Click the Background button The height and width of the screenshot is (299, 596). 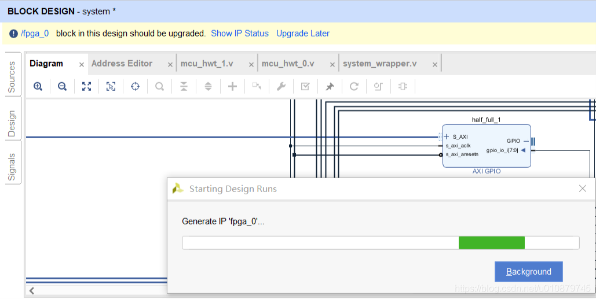(x=529, y=272)
